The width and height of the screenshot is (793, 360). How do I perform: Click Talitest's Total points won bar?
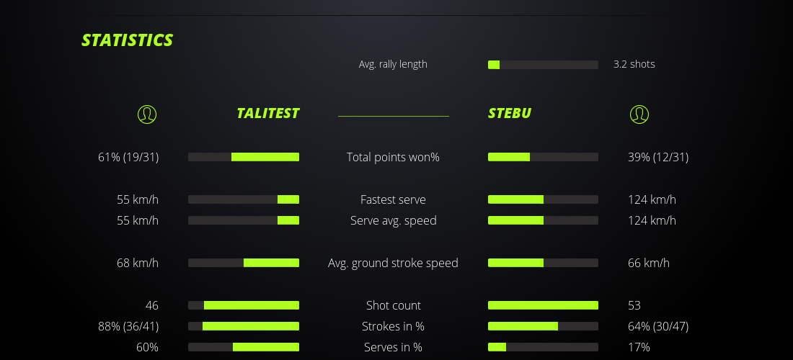(244, 157)
